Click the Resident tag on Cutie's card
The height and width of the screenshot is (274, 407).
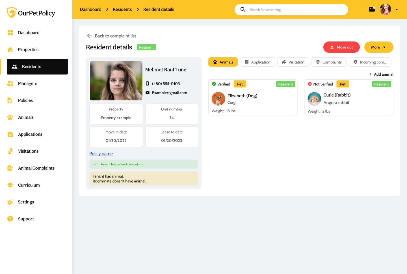(382, 84)
